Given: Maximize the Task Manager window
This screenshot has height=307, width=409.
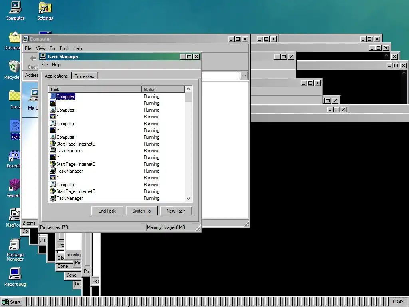Looking at the screenshot, I should (189, 57).
